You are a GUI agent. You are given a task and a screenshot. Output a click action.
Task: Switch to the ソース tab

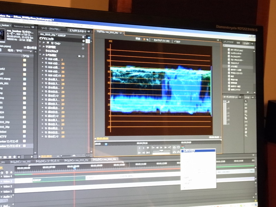tap(51, 29)
